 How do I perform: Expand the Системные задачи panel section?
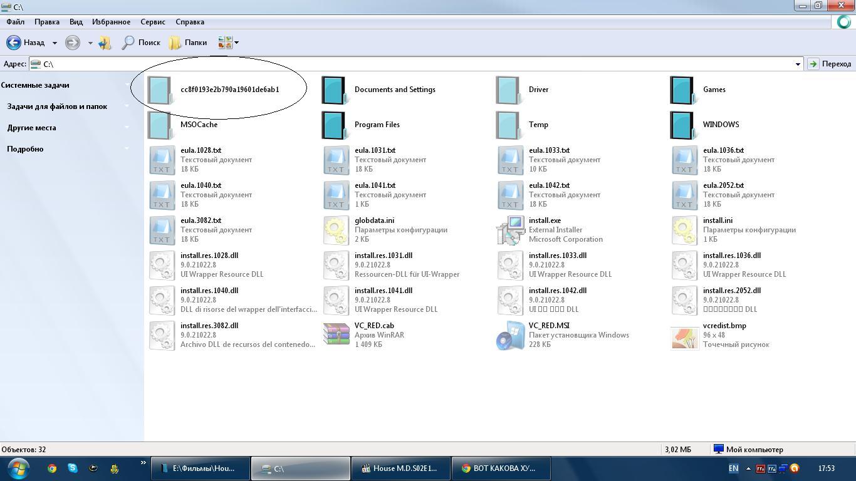tap(35, 85)
